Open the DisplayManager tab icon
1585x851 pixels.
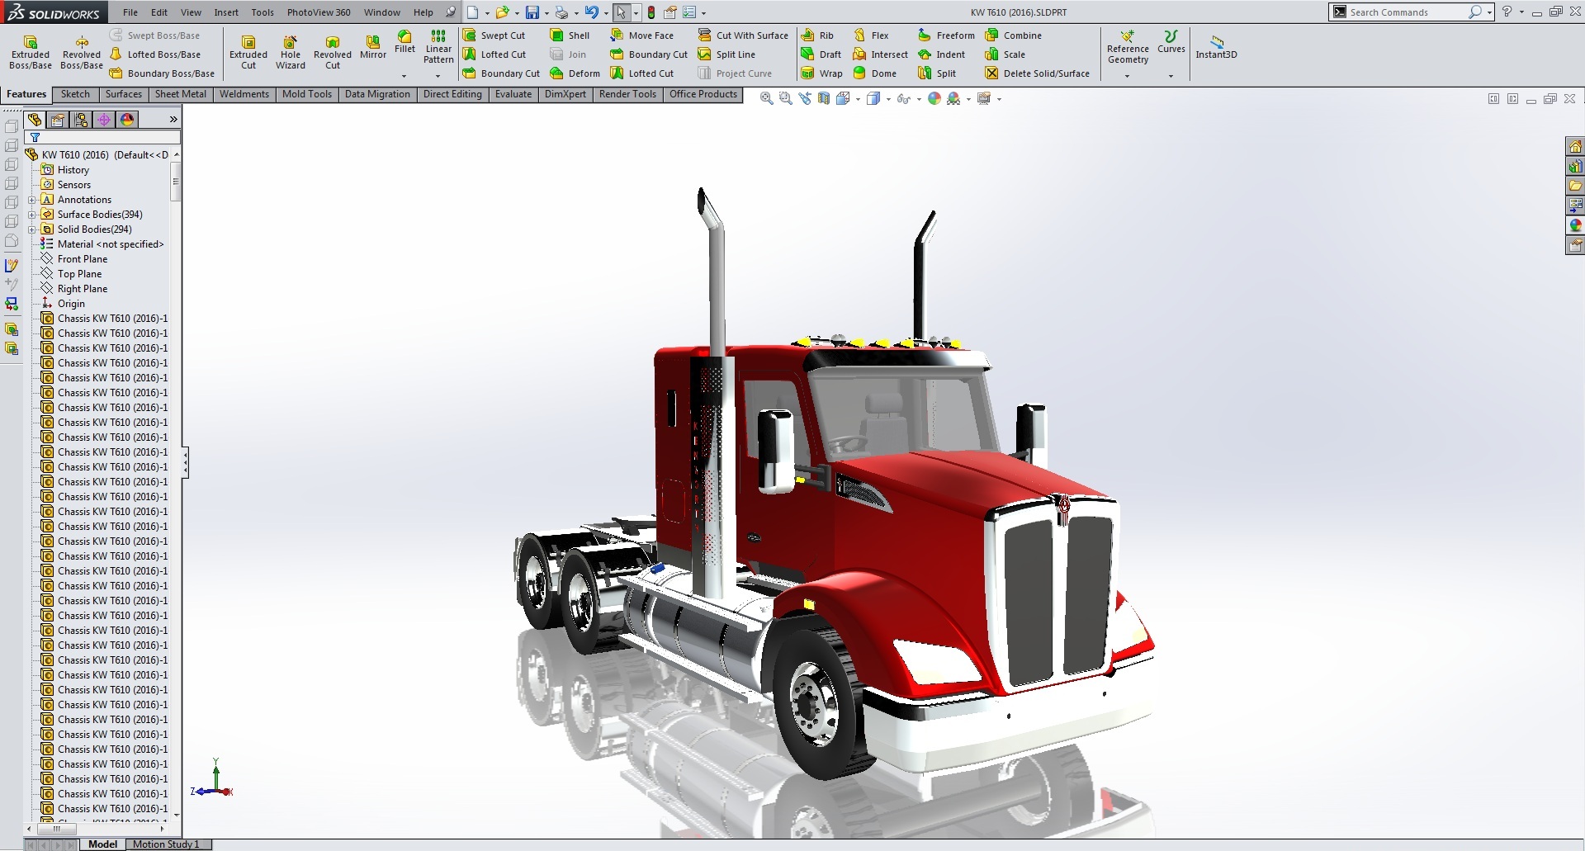(126, 120)
